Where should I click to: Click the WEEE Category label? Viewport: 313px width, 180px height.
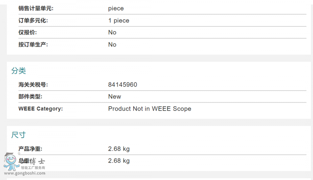click(40, 109)
